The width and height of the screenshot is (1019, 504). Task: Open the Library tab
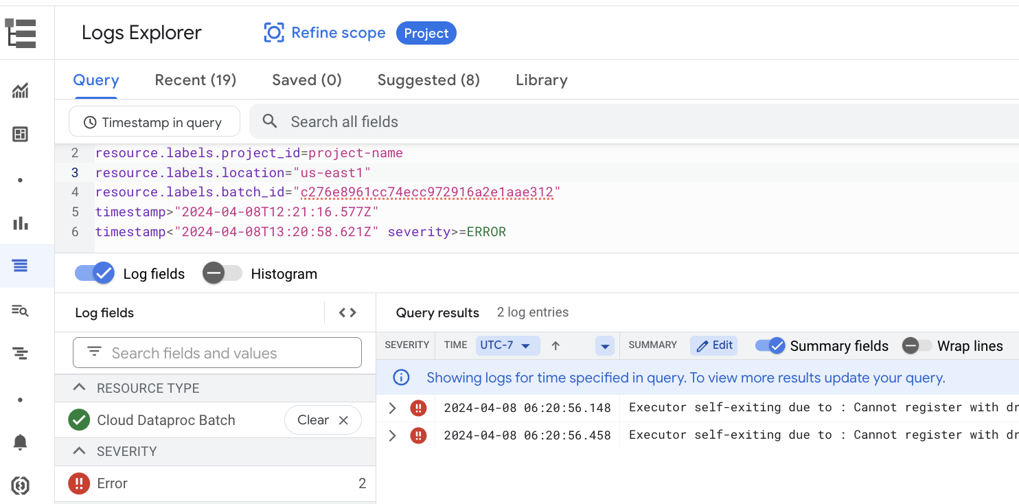(x=541, y=80)
